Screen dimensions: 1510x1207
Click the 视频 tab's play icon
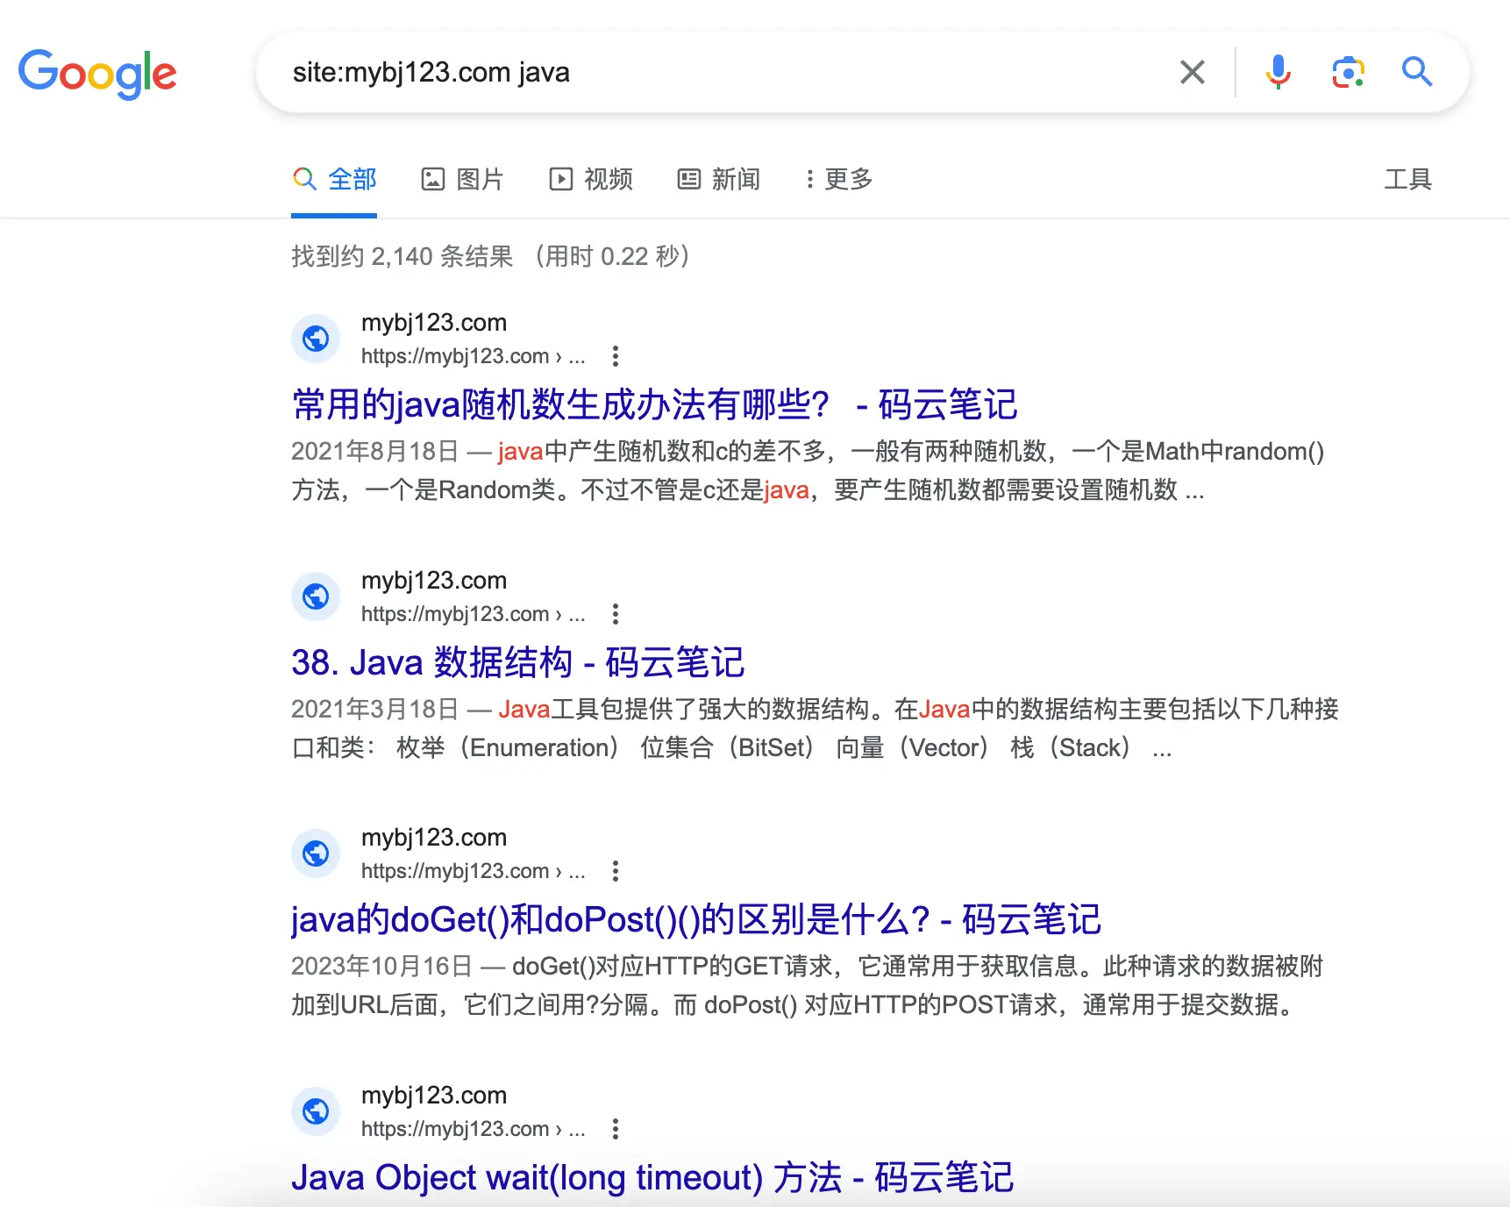point(562,179)
